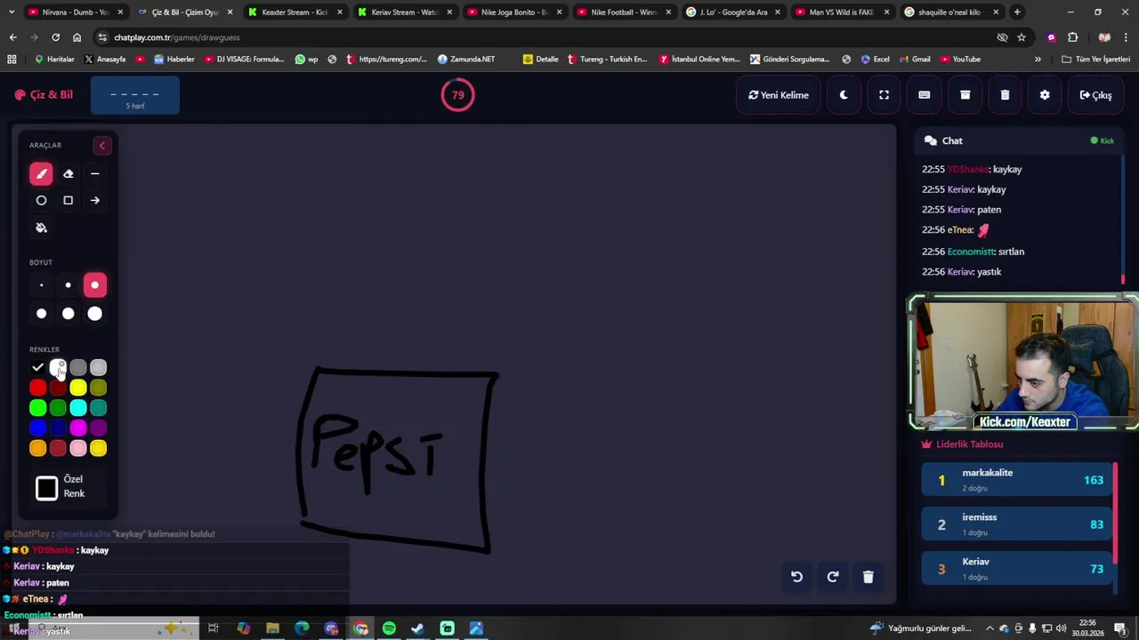The height and width of the screenshot is (640, 1139).
Task: Open the browser extensions puzzle icon
Action: pos(1072,37)
